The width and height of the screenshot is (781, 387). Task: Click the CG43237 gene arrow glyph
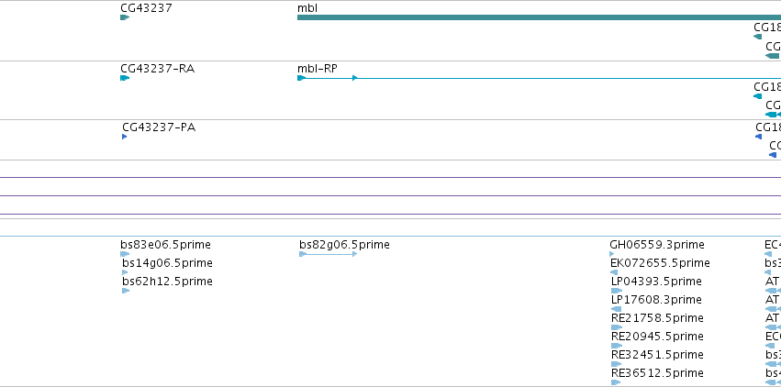[x=125, y=17]
